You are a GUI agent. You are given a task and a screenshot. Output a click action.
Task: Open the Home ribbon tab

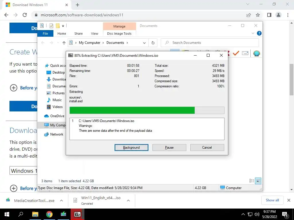tap(62, 34)
